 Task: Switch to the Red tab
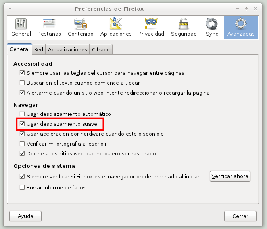(x=38, y=49)
